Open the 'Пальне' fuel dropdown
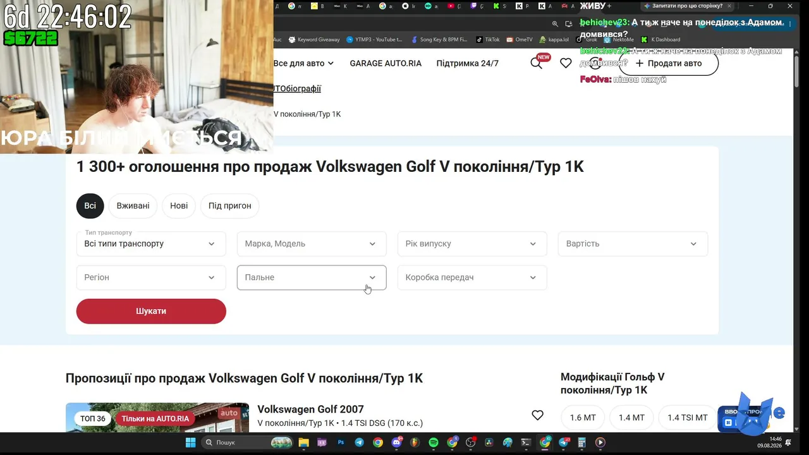The height and width of the screenshot is (455, 809). point(312,277)
